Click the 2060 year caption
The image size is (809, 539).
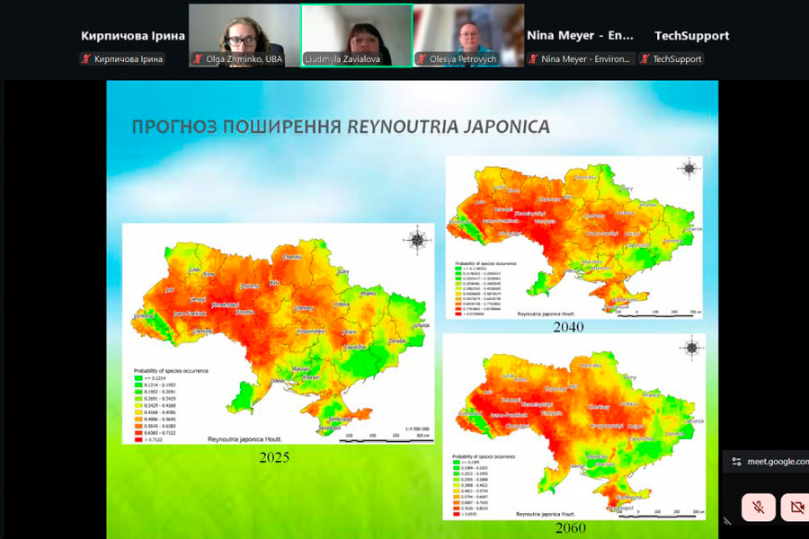[x=571, y=528]
